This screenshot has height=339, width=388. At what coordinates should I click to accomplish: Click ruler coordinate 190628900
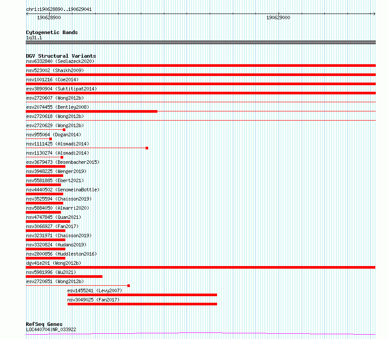pos(49,17)
